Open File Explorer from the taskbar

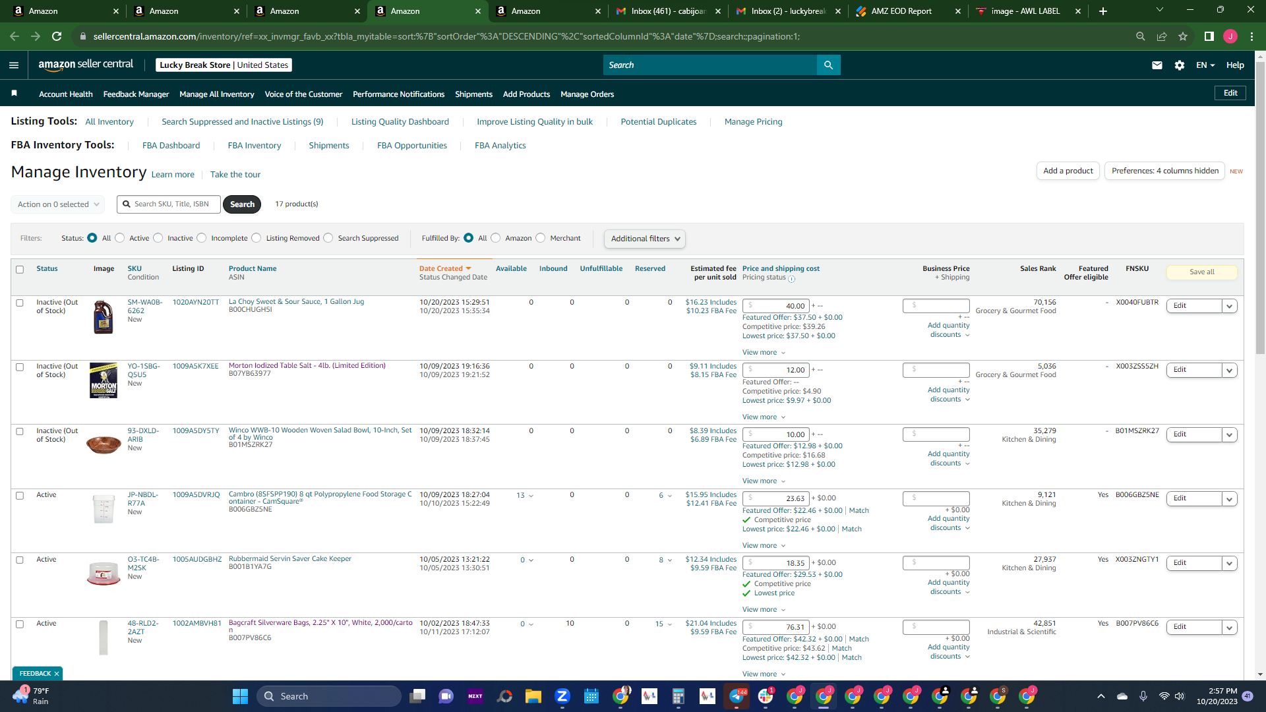[533, 696]
